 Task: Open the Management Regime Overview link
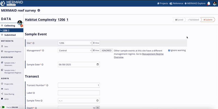click(139, 55)
